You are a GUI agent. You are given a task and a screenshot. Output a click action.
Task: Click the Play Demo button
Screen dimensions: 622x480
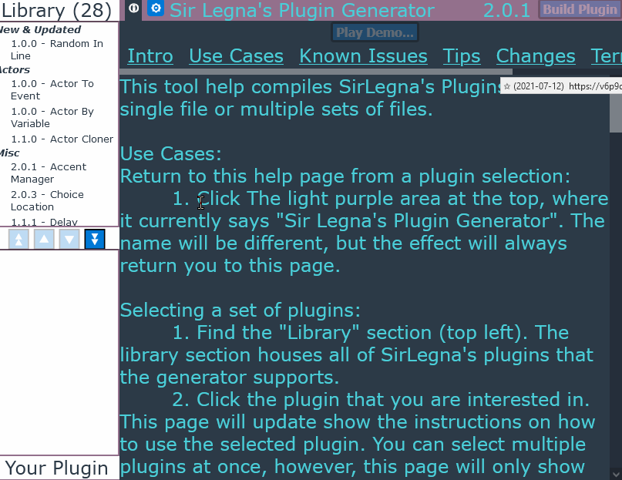click(375, 32)
